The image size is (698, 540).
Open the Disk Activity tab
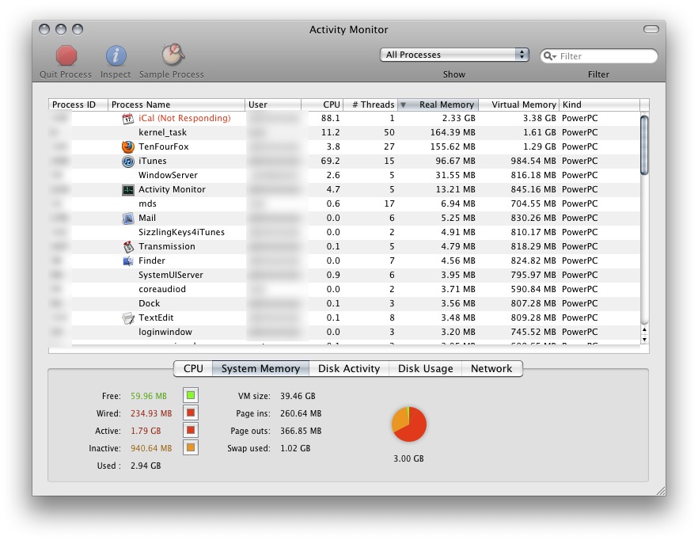[x=349, y=368]
